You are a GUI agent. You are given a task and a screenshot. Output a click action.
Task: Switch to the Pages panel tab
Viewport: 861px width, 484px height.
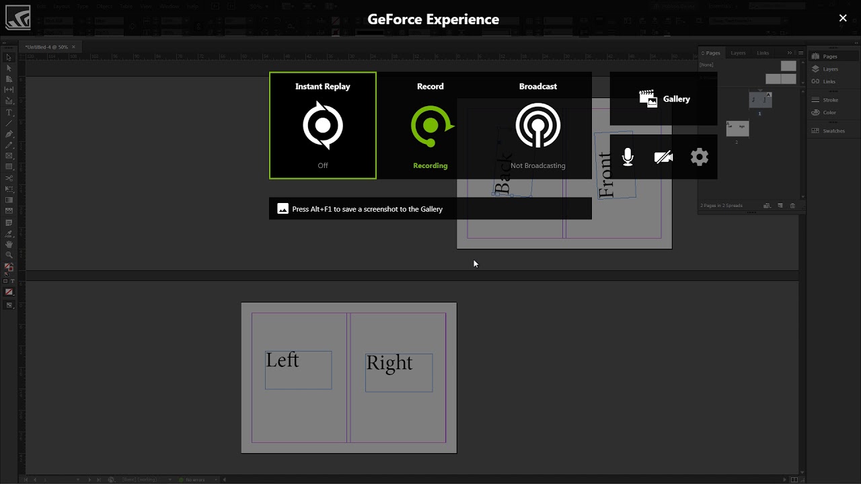click(711, 53)
